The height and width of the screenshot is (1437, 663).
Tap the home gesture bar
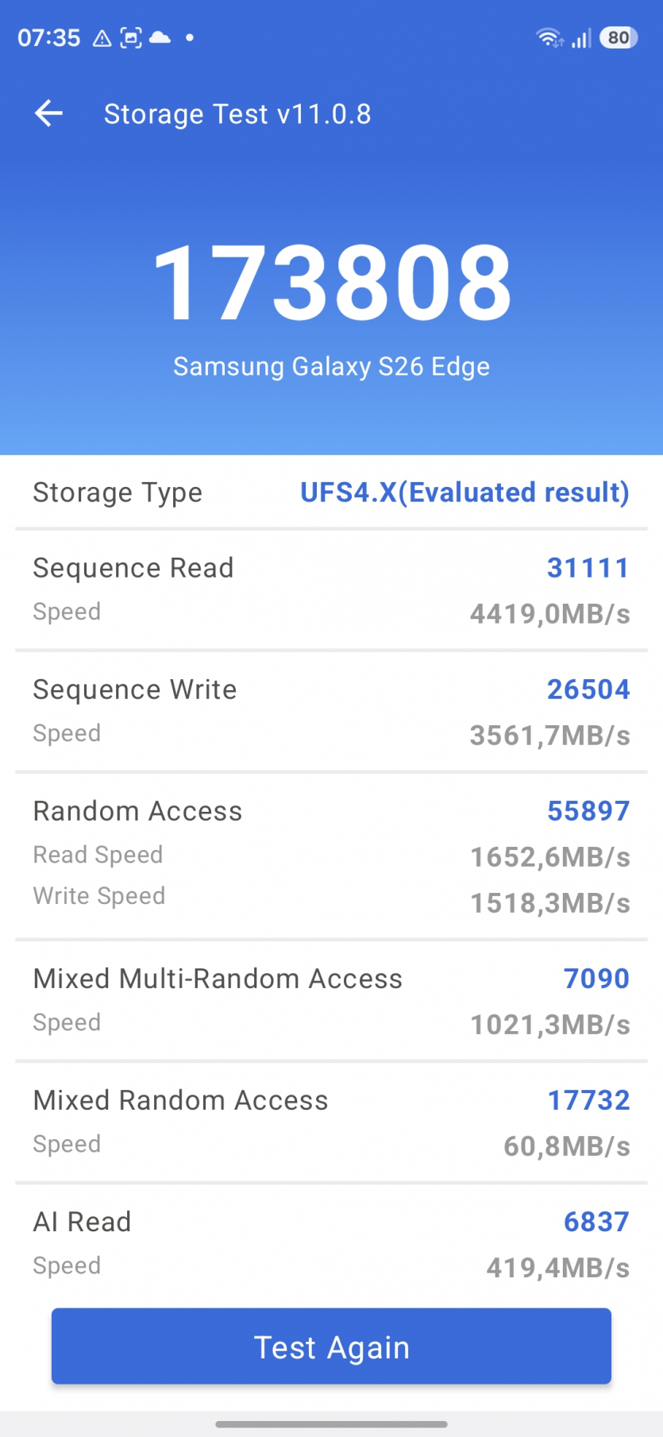pos(331,1423)
